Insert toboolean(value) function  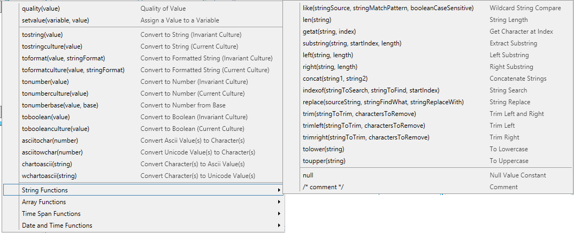pyautogui.click(x=45, y=117)
